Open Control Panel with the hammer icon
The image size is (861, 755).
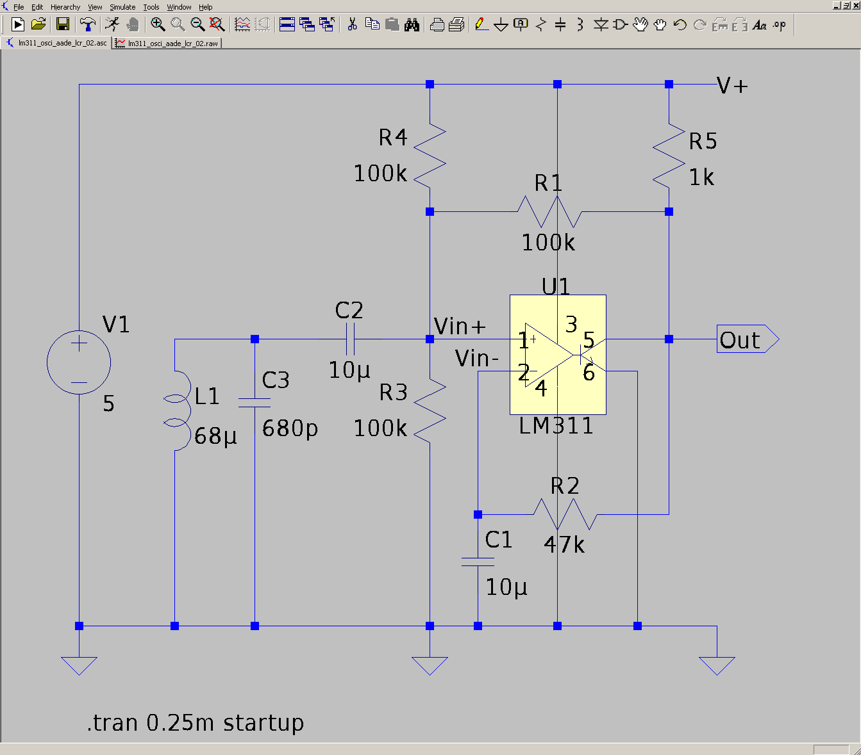point(87,24)
